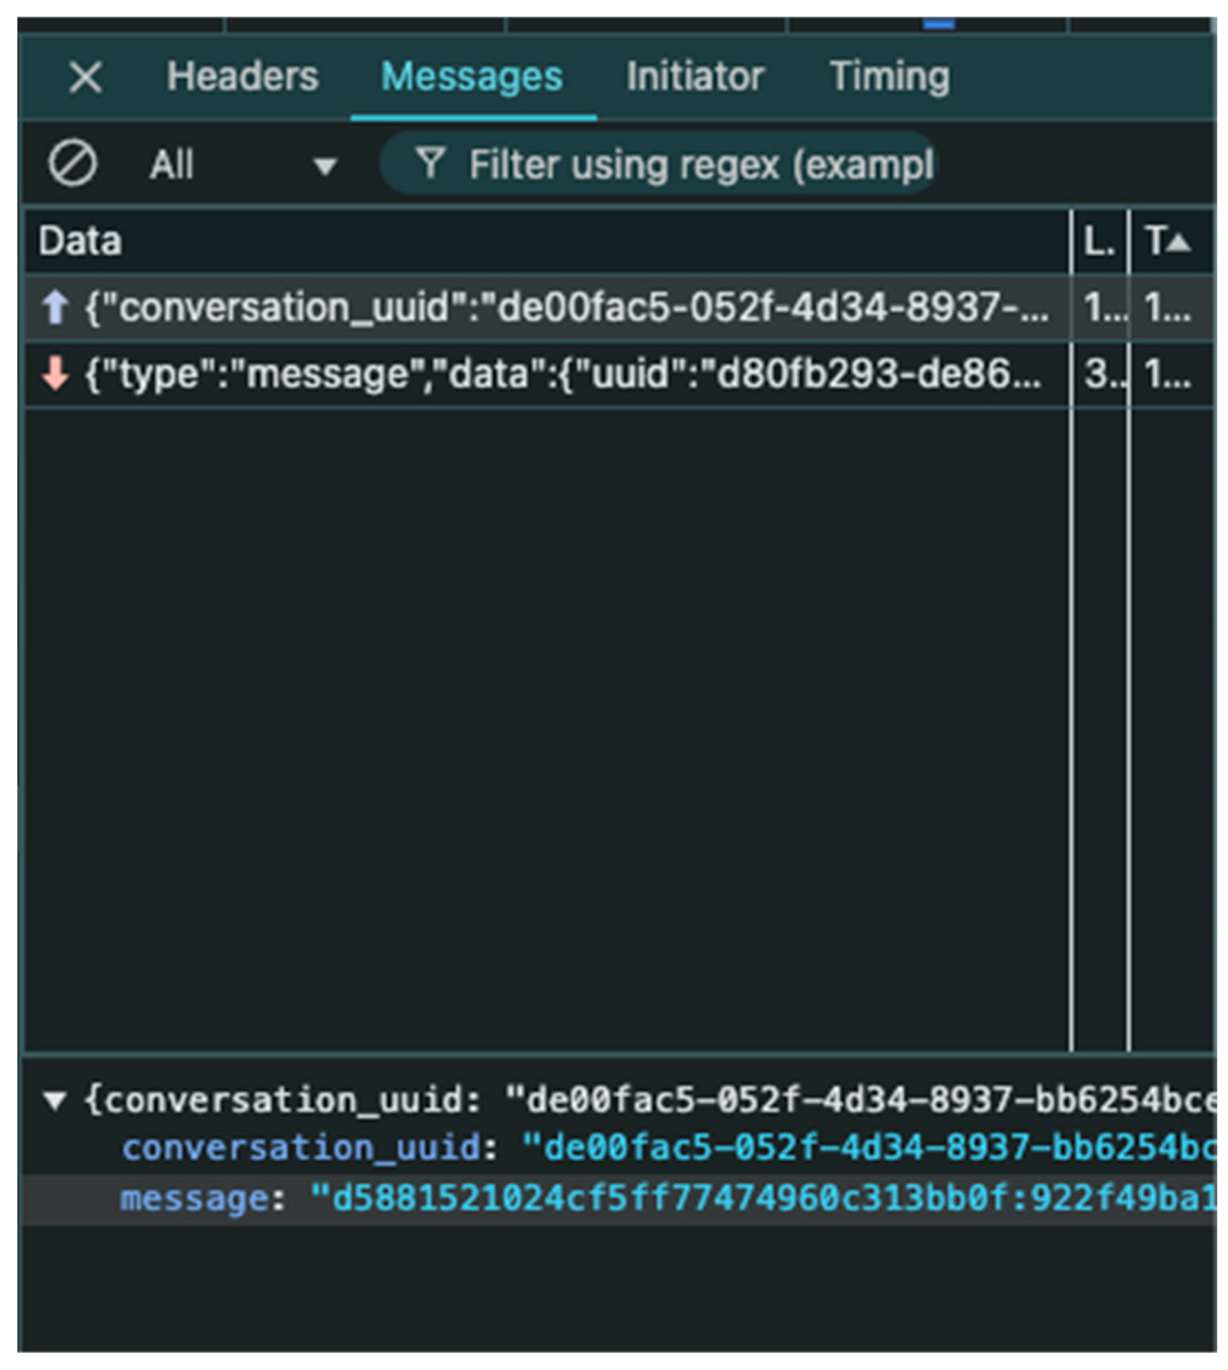Click the filter funnel icon
Image resolution: width=1228 pixels, height=1370 pixels.
point(430,163)
